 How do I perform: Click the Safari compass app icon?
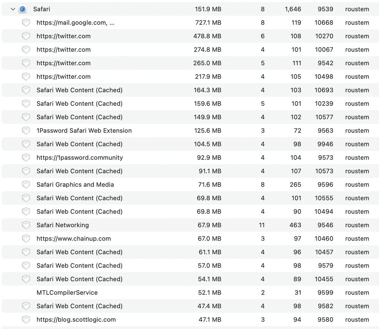pos(23,9)
